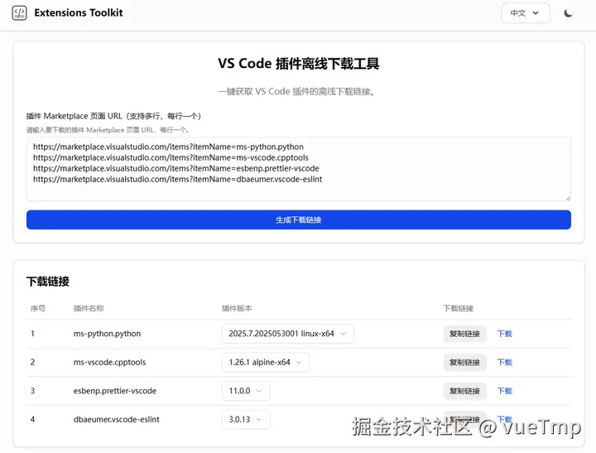
Task: Click the Extensions Toolkit logo icon
Action: (x=19, y=13)
